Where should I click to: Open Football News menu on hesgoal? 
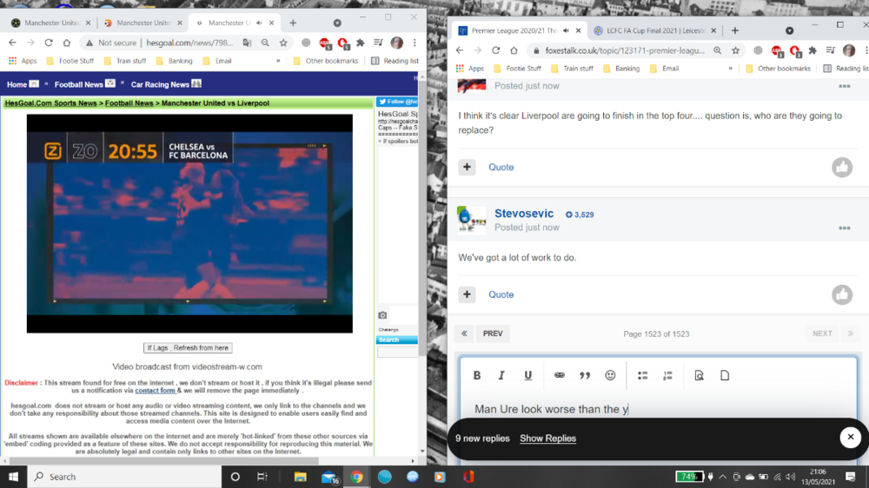click(x=84, y=84)
